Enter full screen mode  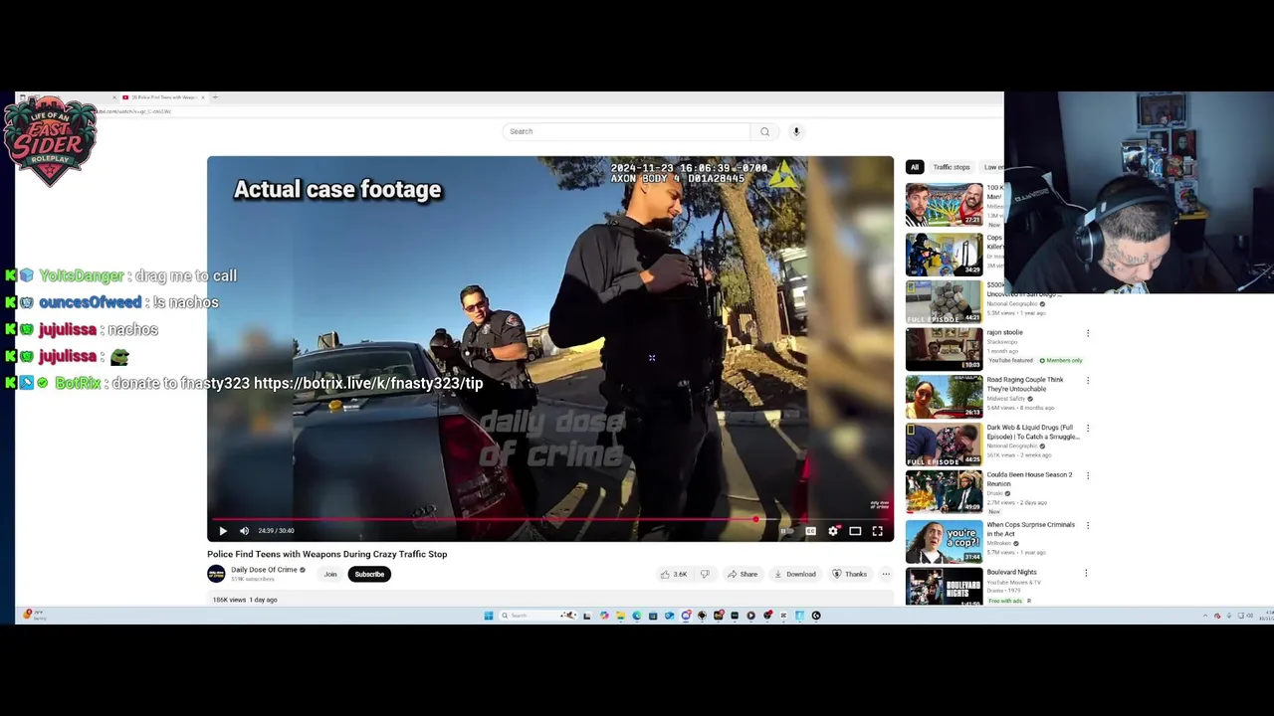pos(877,531)
